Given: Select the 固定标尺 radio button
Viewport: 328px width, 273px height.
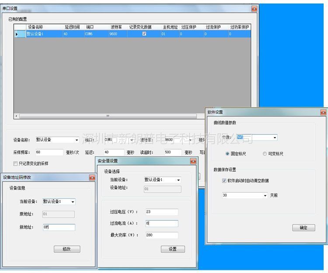Looking at the screenshot, I should [227, 154].
